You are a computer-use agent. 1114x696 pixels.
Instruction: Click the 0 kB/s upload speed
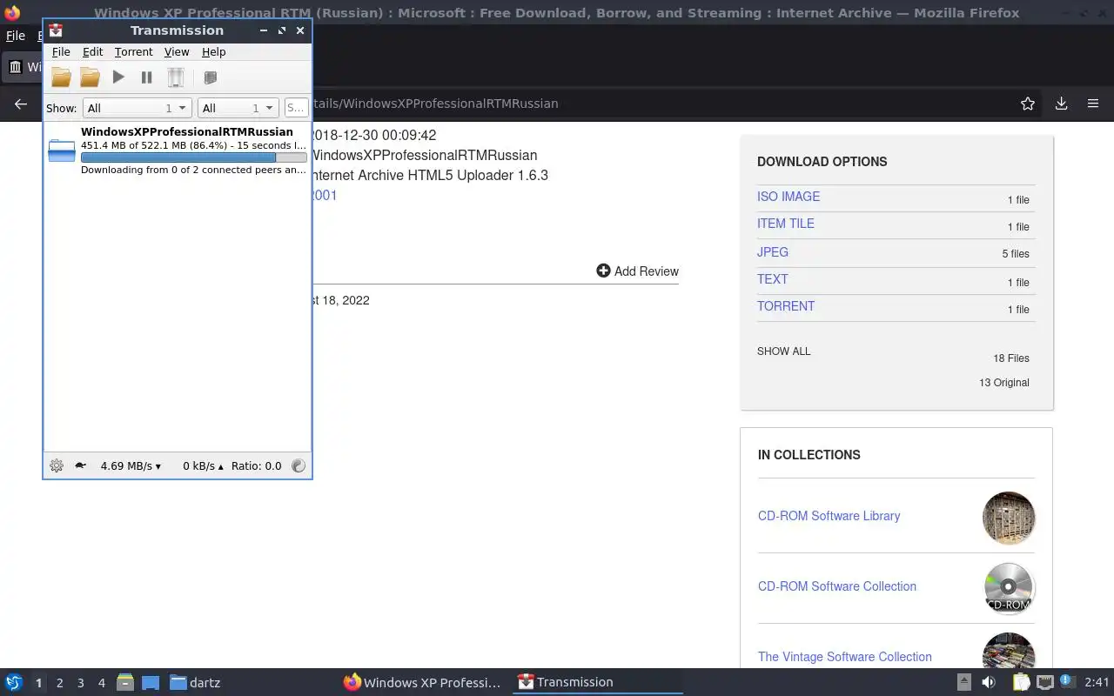click(203, 465)
